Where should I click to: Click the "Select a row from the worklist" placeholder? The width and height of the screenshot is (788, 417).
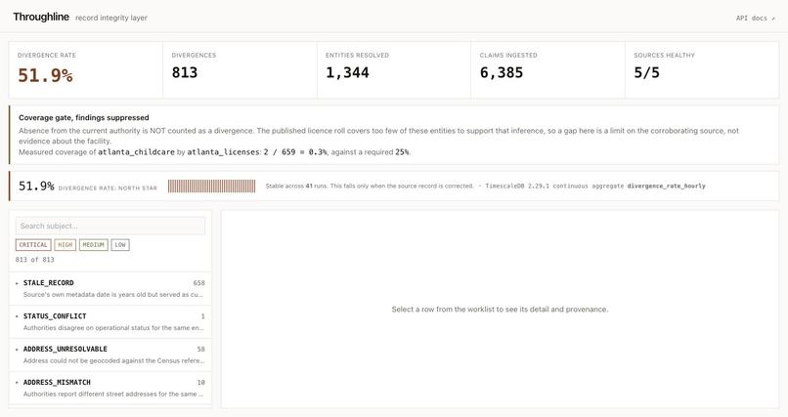[x=500, y=310]
